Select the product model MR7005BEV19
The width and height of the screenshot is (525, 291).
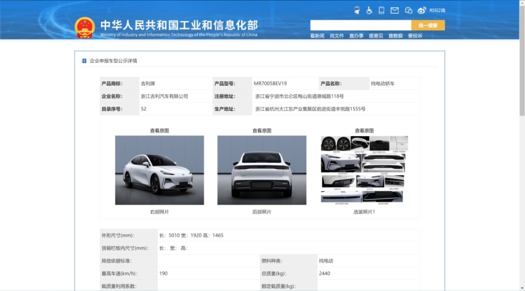[x=270, y=83]
